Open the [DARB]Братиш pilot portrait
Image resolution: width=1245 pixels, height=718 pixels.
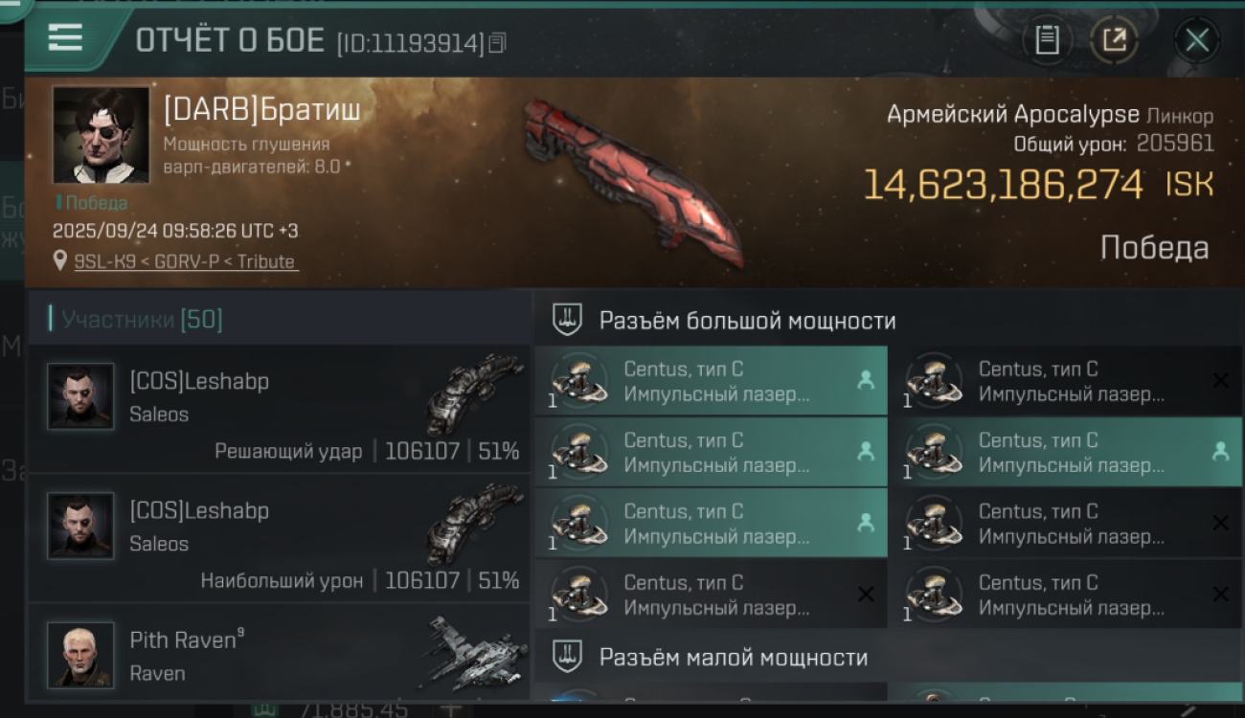click(101, 135)
